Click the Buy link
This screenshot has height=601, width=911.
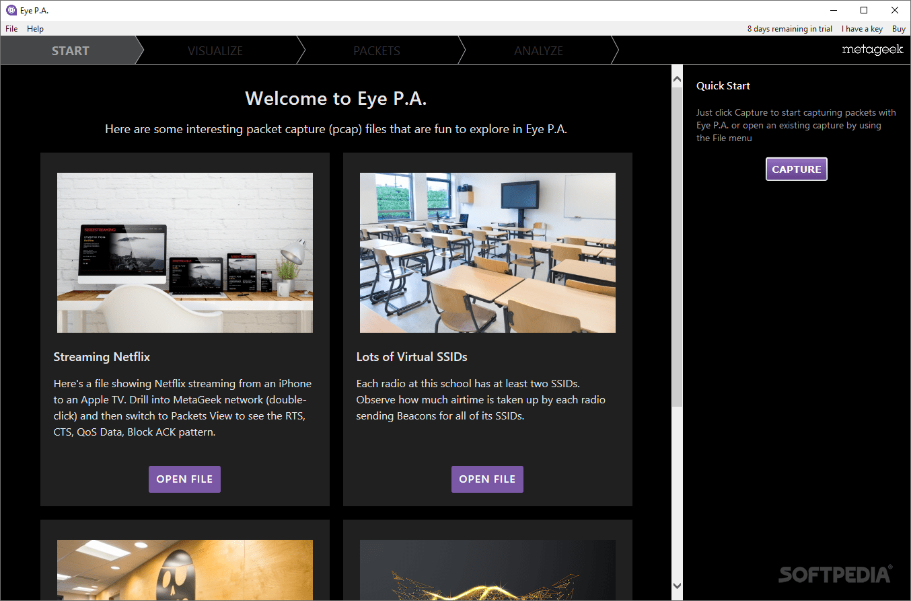(x=898, y=29)
